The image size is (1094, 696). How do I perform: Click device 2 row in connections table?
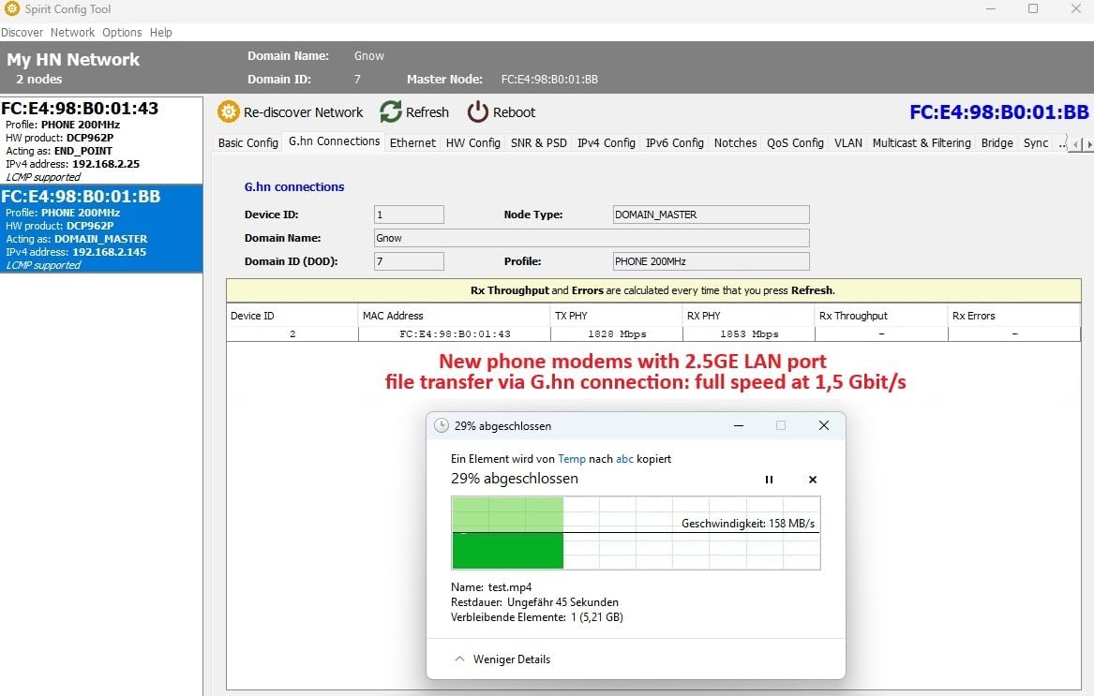pyautogui.click(x=653, y=334)
